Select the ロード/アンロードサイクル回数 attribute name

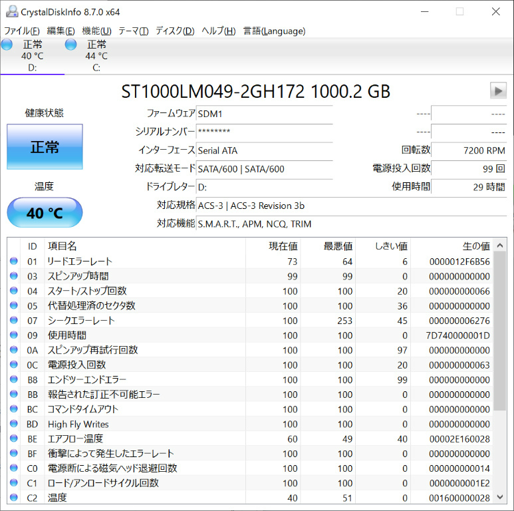[103, 483]
